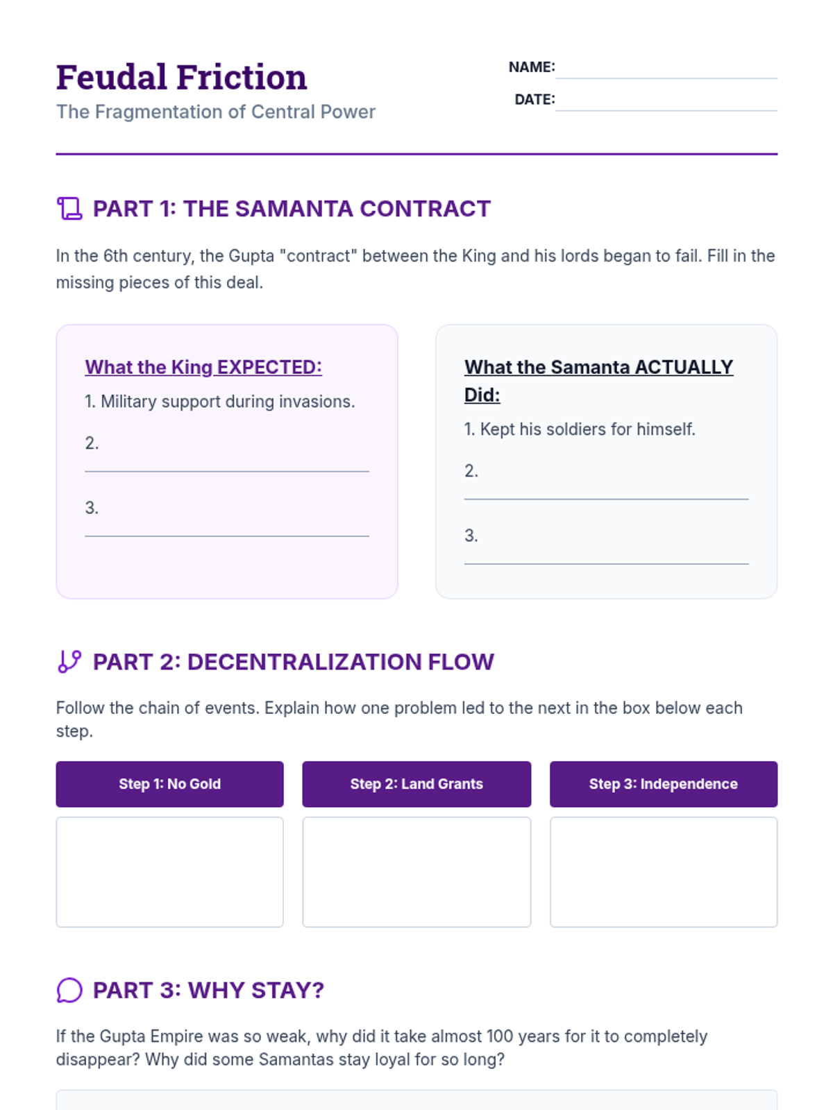Select the Step 3: Independence header
This screenshot has width=833, height=1110.
[663, 784]
